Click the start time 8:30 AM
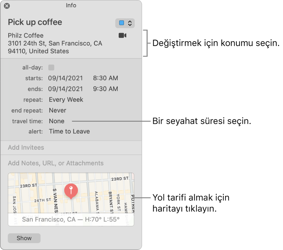The width and height of the screenshot is (283, 250). point(105,78)
